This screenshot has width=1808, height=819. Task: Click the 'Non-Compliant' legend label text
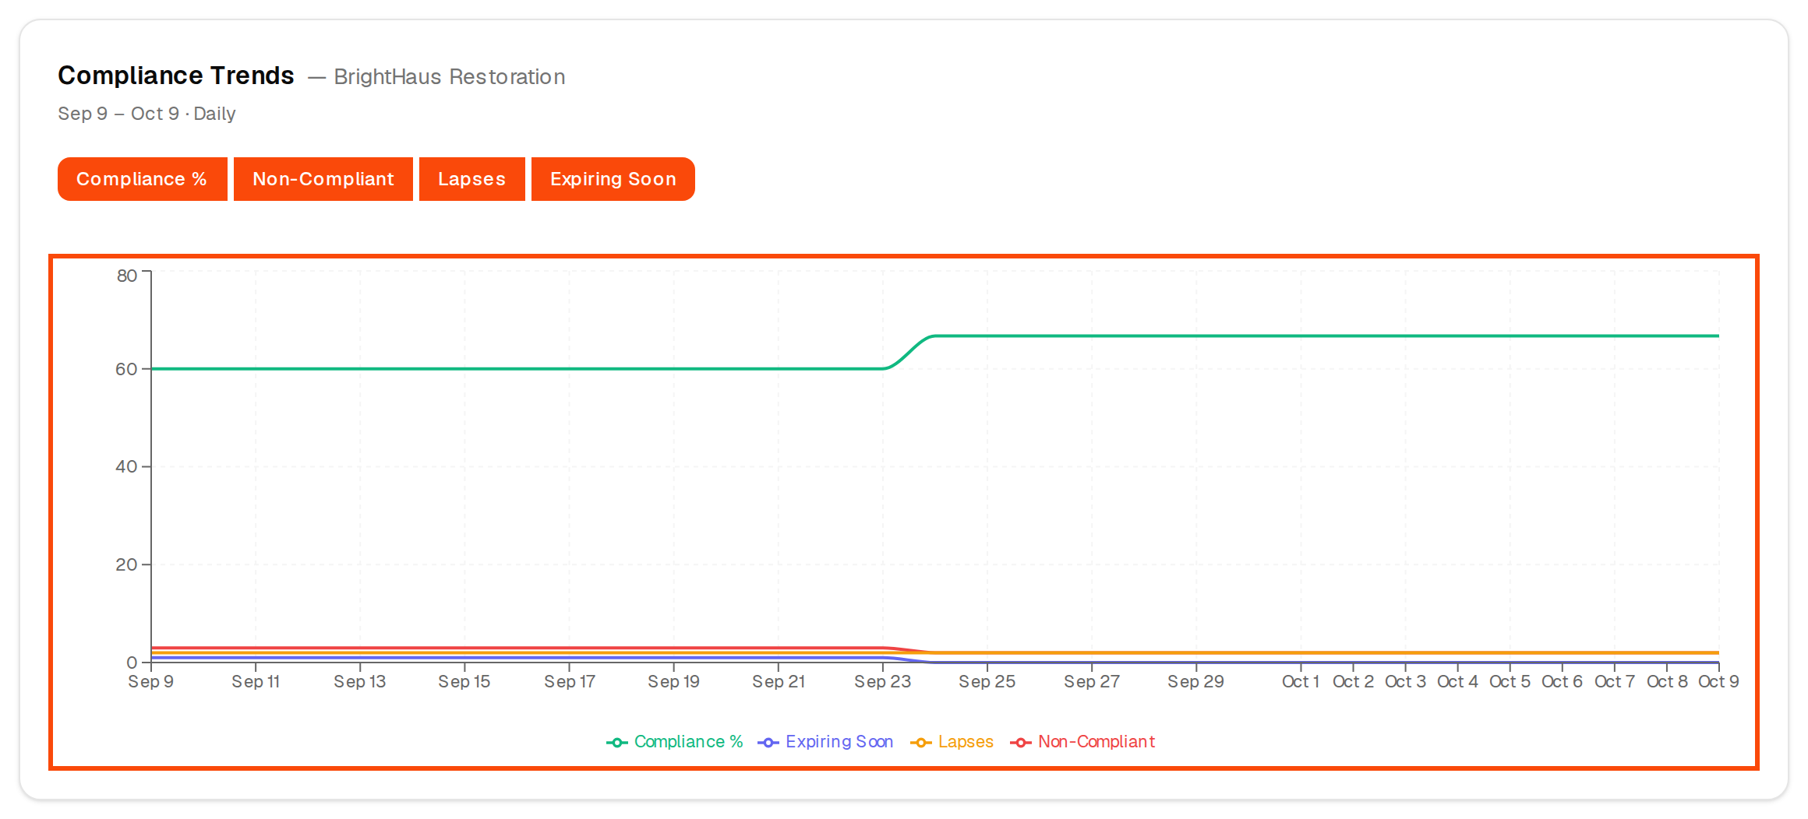(1096, 742)
